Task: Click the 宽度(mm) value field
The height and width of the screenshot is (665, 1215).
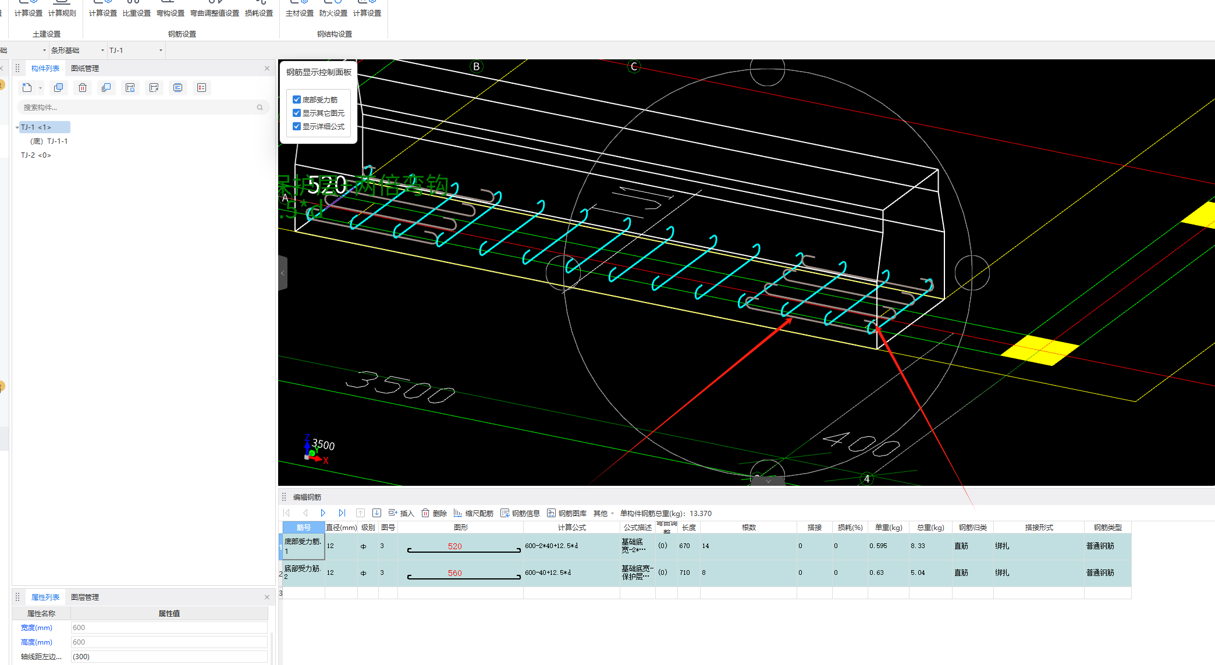Action: coord(169,628)
